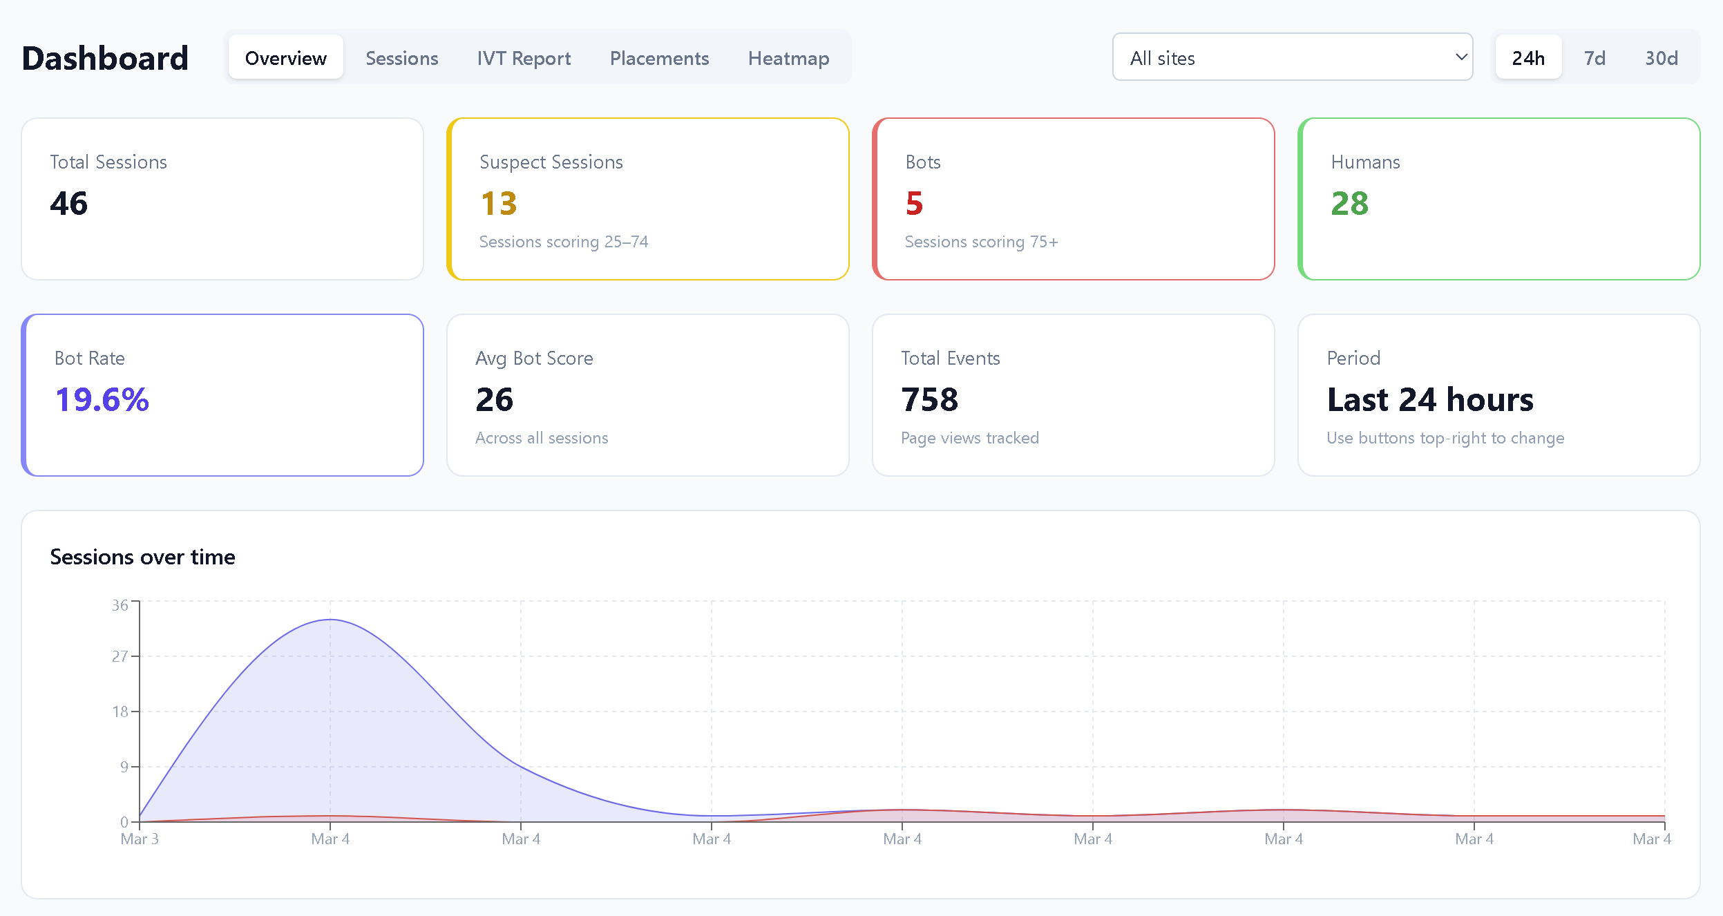Switch to the Overview tab
Screen dimensions: 1723x916
(x=285, y=57)
